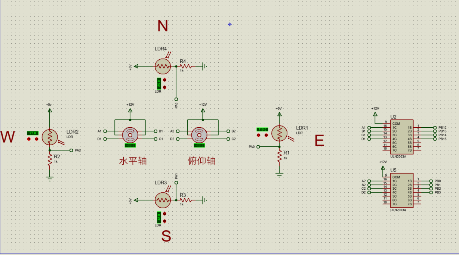The image size is (459, 255).
Task: Click the PB1 terminal on U5
Action: point(431,185)
